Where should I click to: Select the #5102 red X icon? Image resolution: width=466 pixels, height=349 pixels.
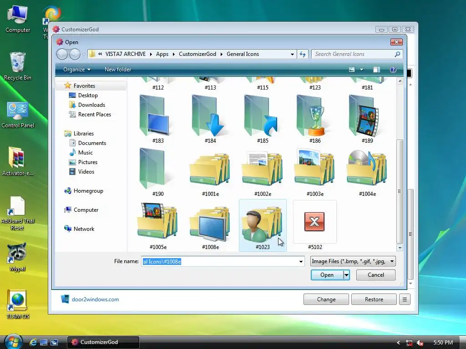315,225
